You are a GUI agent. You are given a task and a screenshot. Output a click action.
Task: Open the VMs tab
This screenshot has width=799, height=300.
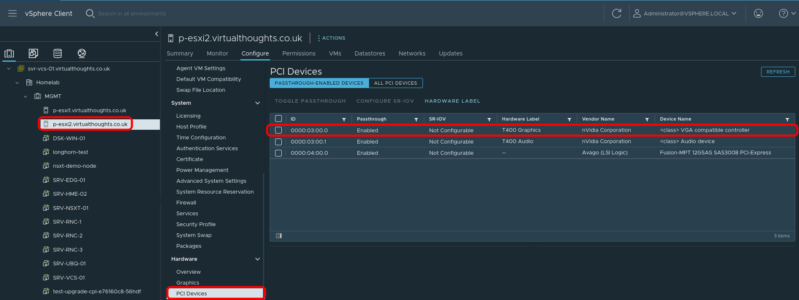(x=335, y=53)
